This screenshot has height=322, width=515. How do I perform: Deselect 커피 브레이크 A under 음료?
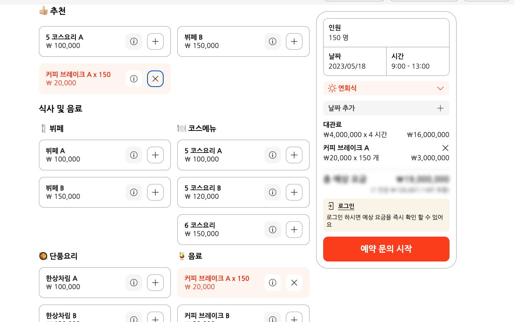[x=294, y=283]
